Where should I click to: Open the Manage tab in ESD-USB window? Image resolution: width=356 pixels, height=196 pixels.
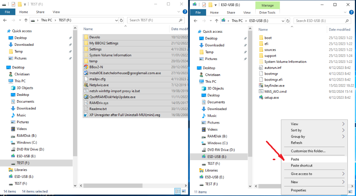coord(267,5)
